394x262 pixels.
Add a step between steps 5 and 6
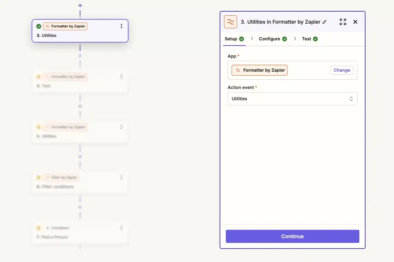tap(80, 157)
